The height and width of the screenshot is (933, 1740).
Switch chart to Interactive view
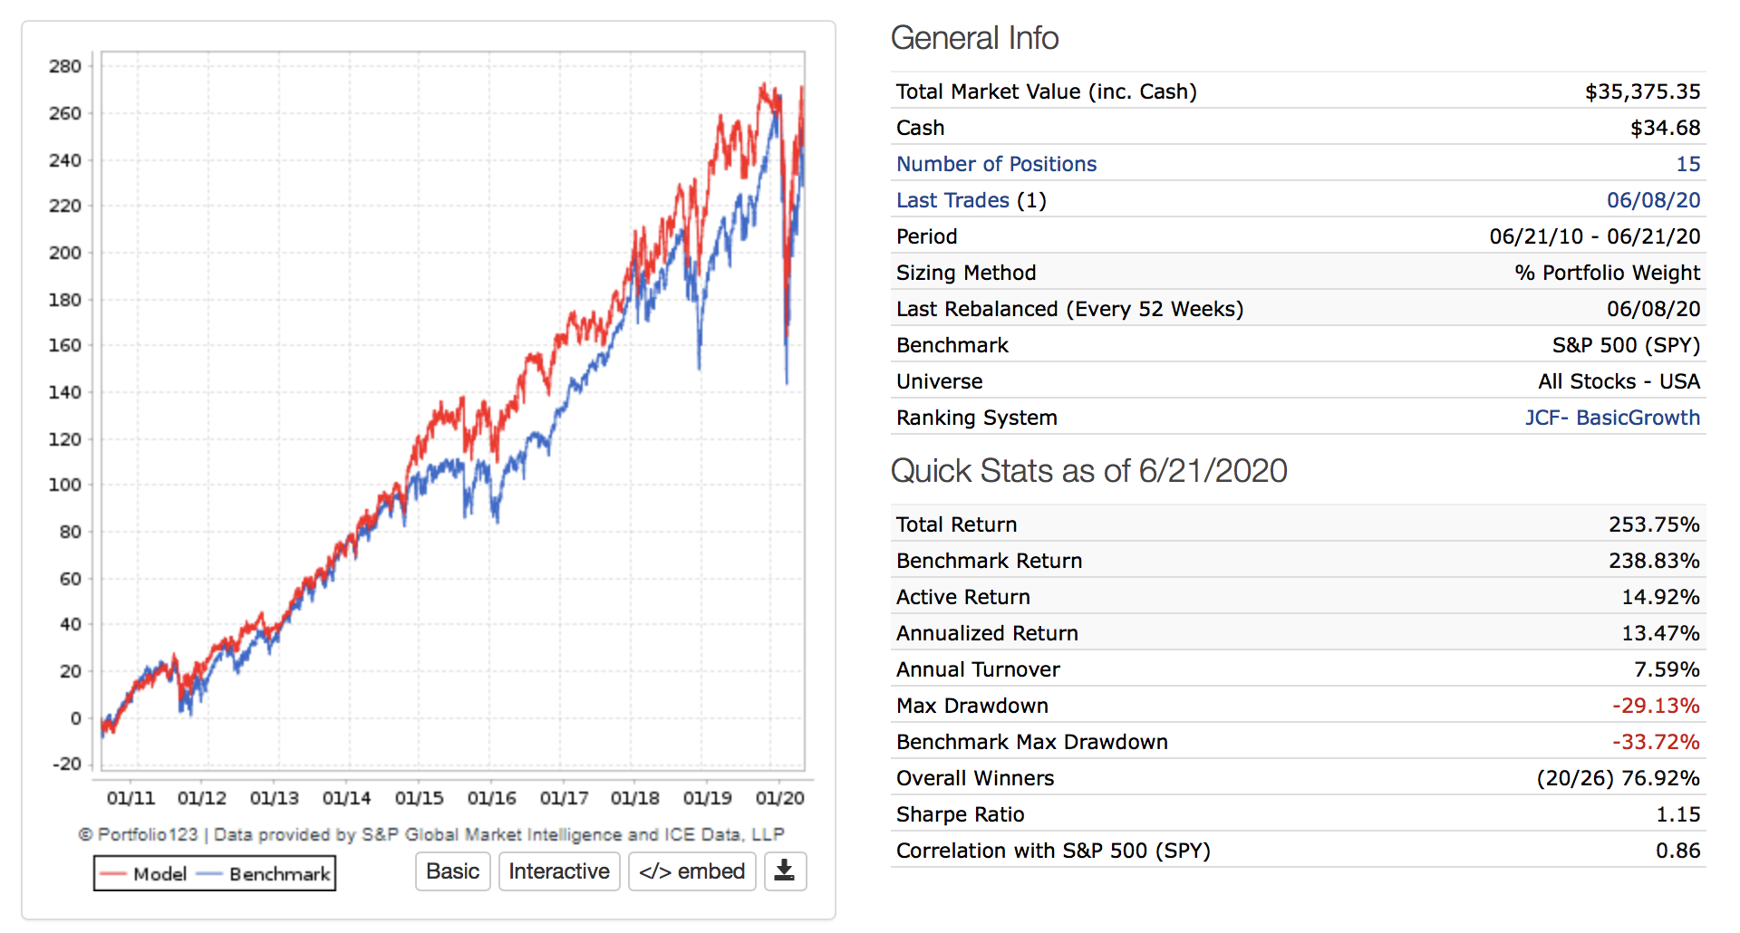[559, 871]
